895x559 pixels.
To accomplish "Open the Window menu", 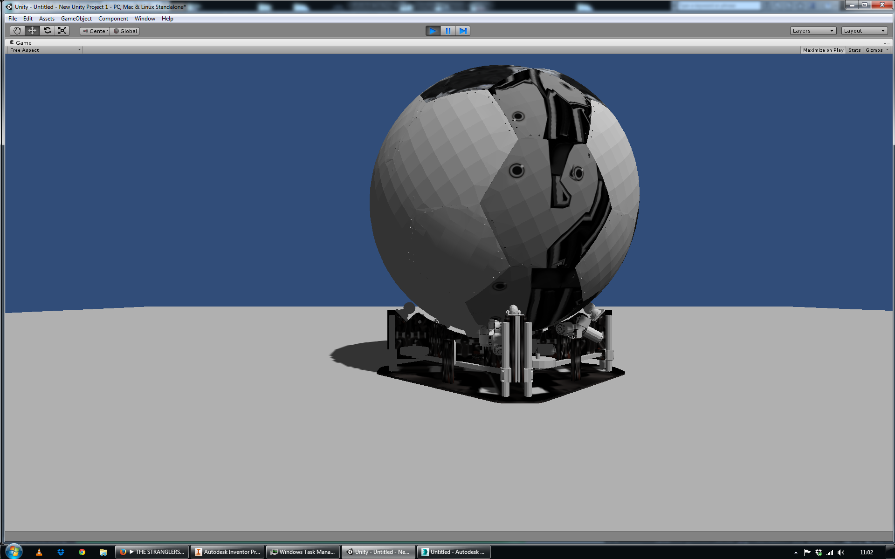I will [145, 19].
